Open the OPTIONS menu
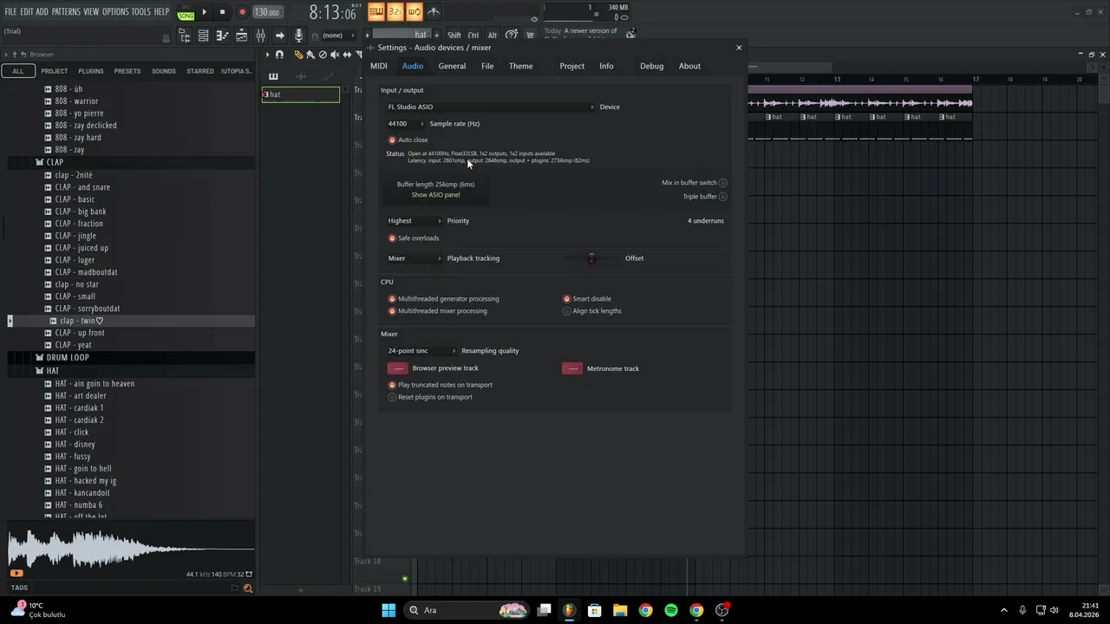The image size is (1110, 624). click(115, 12)
